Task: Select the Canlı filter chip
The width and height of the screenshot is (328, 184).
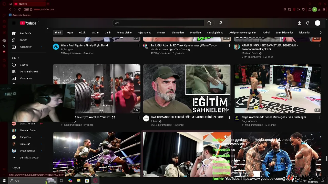Action: pos(108,33)
